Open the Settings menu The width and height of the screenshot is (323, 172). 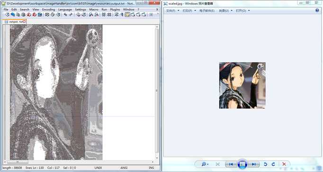tap(81, 9)
